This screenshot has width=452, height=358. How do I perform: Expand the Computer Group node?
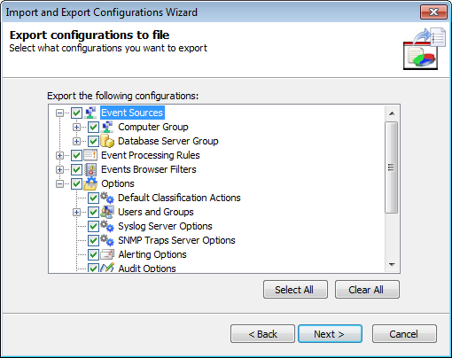point(76,127)
